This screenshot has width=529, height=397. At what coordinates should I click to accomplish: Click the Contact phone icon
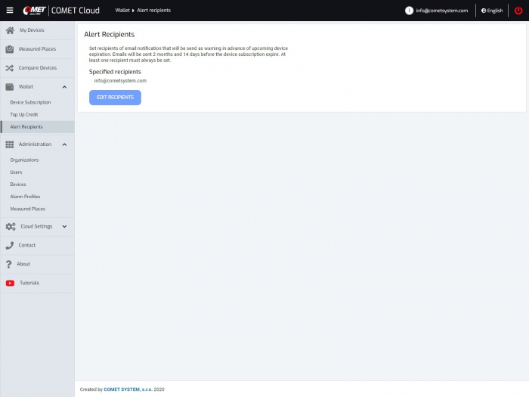pyautogui.click(x=10, y=245)
